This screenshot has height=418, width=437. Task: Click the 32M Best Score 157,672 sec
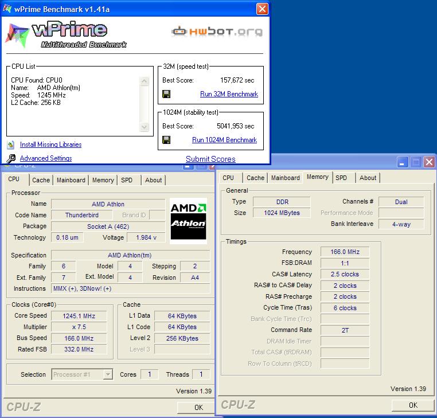[237, 80]
